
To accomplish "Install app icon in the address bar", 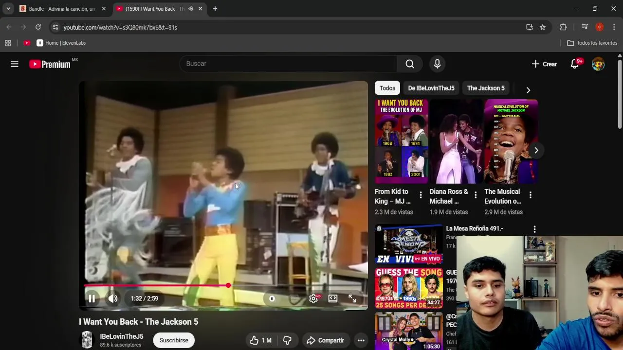I will point(530,27).
